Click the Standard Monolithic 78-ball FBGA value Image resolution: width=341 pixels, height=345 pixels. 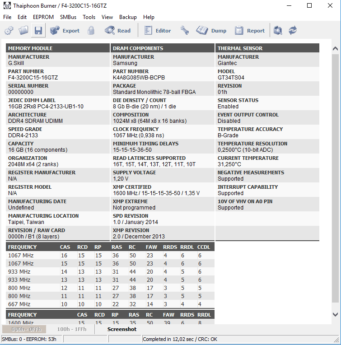(154, 92)
